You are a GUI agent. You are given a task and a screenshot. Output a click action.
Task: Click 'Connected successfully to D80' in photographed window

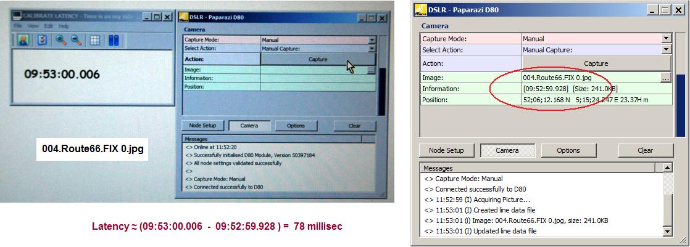225,187
